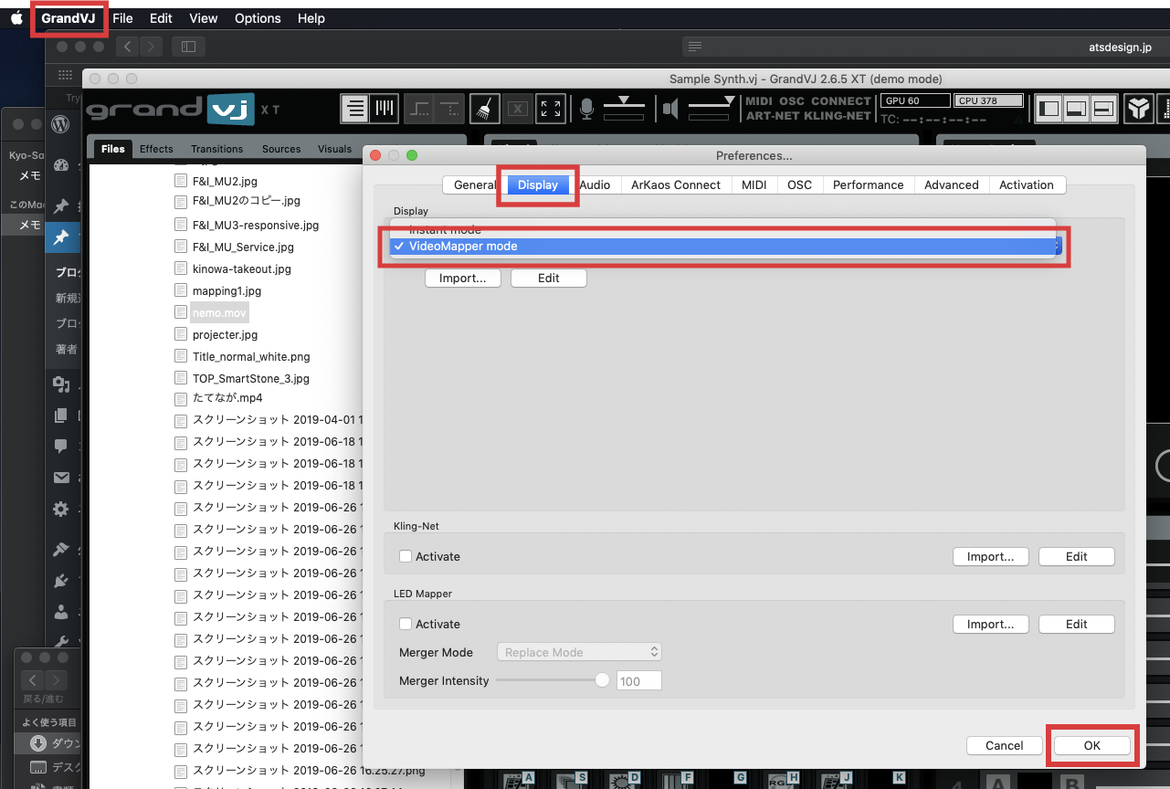Screen dimensions: 1170x789
Task: Open the Options menu
Action: [x=258, y=18]
